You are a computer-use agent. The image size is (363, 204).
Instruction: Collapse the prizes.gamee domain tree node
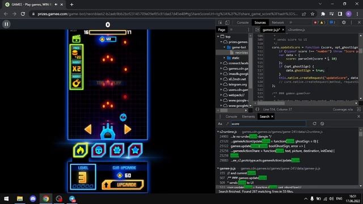pyautogui.click(x=221, y=42)
